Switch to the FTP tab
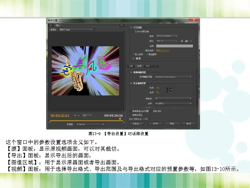The image size is (250, 188). [156, 66]
